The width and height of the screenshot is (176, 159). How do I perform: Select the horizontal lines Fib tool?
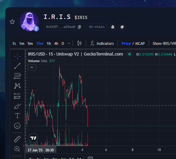tap(17, 76)
